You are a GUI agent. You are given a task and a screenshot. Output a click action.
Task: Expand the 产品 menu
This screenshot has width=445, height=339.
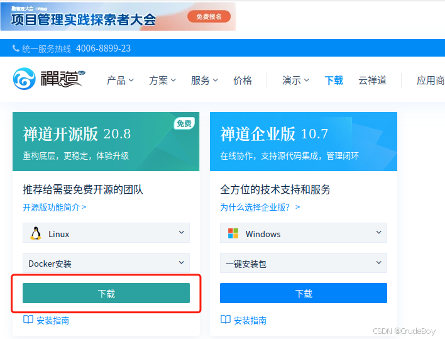coord(120,81)
